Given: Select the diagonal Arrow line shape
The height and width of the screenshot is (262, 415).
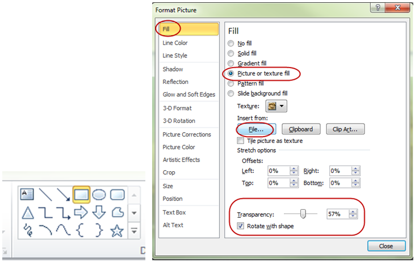Looking at the screenshot, I should point(63,195).
